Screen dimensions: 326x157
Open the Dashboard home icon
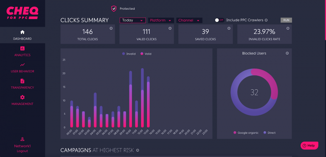click(x=22, y=32)
